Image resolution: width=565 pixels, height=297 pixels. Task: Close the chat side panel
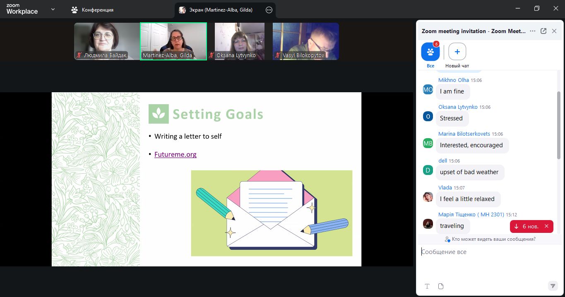(x=554, y=31)
